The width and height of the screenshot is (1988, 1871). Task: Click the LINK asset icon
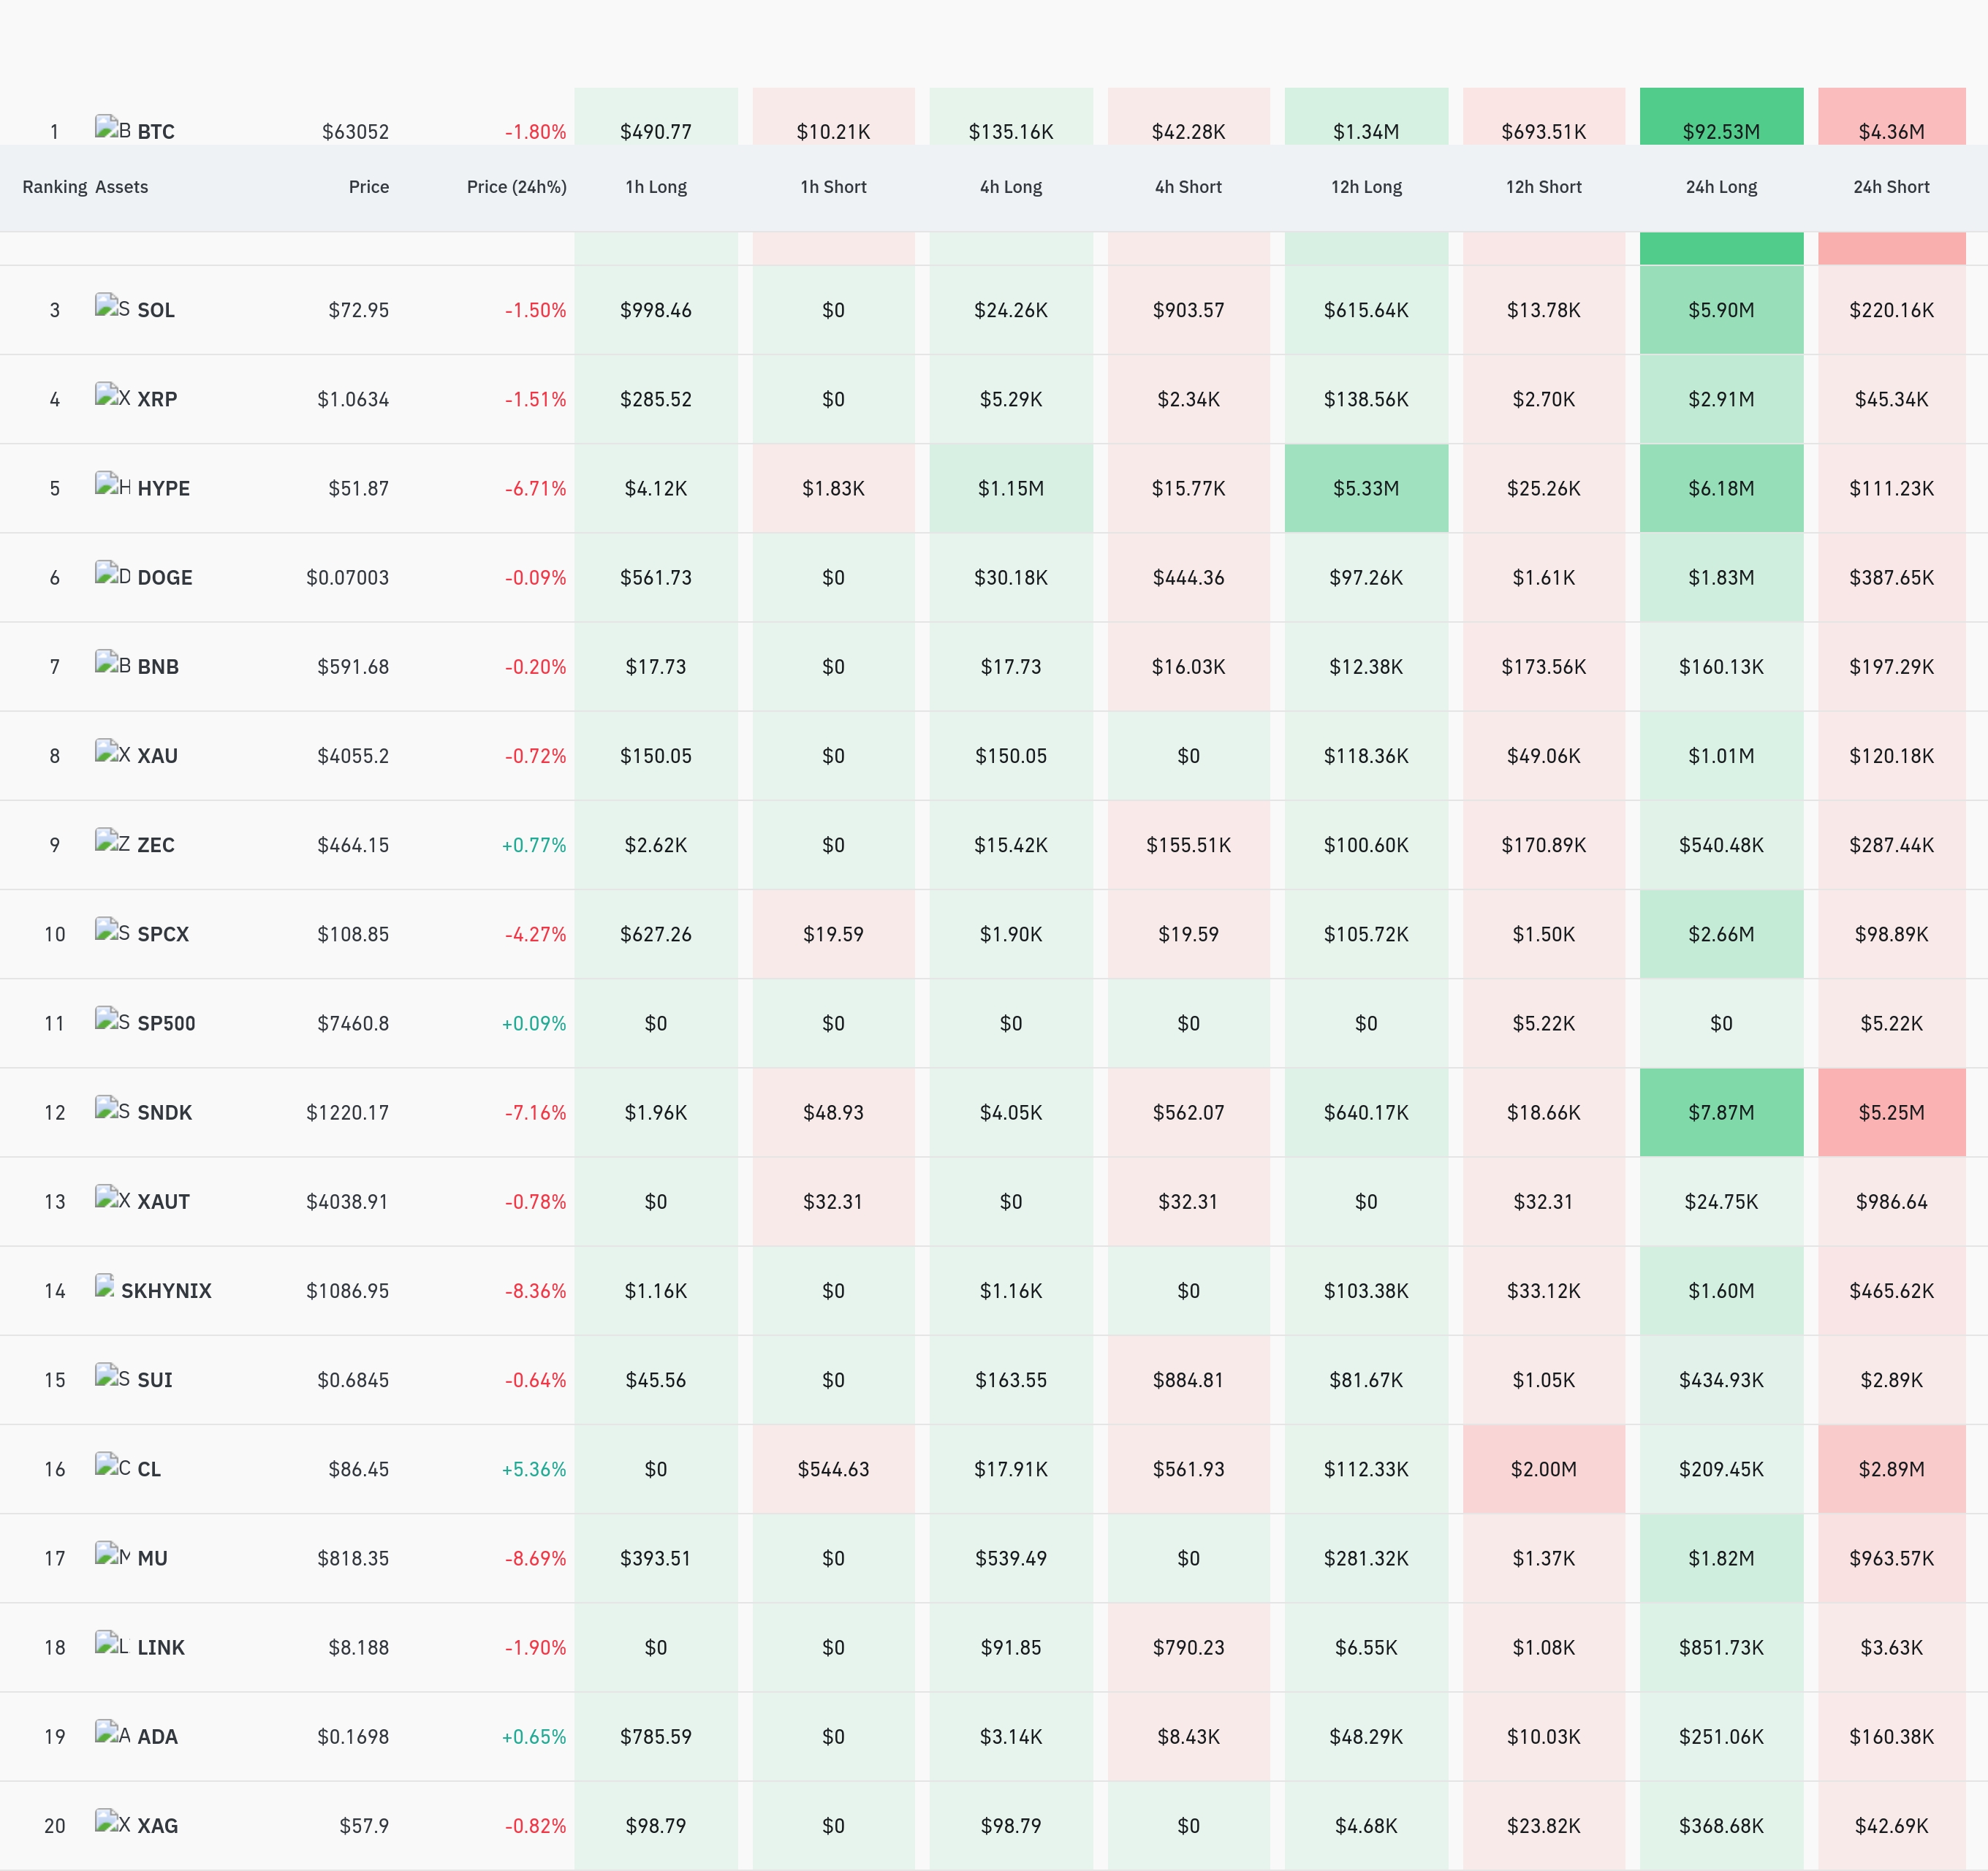pyautogui.click(x=113, y=1643)
